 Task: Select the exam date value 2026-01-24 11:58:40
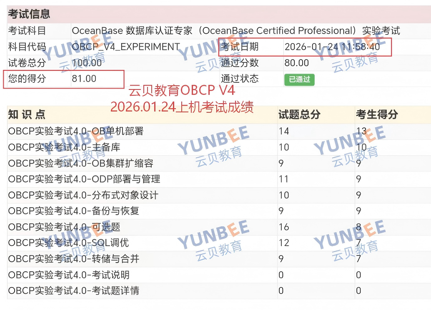pos(332,47)
